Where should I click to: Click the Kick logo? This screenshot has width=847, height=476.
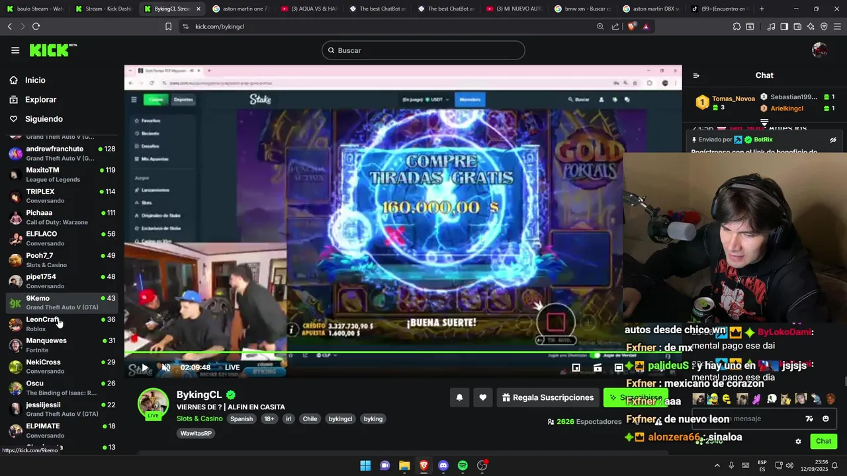click(53, 50)
